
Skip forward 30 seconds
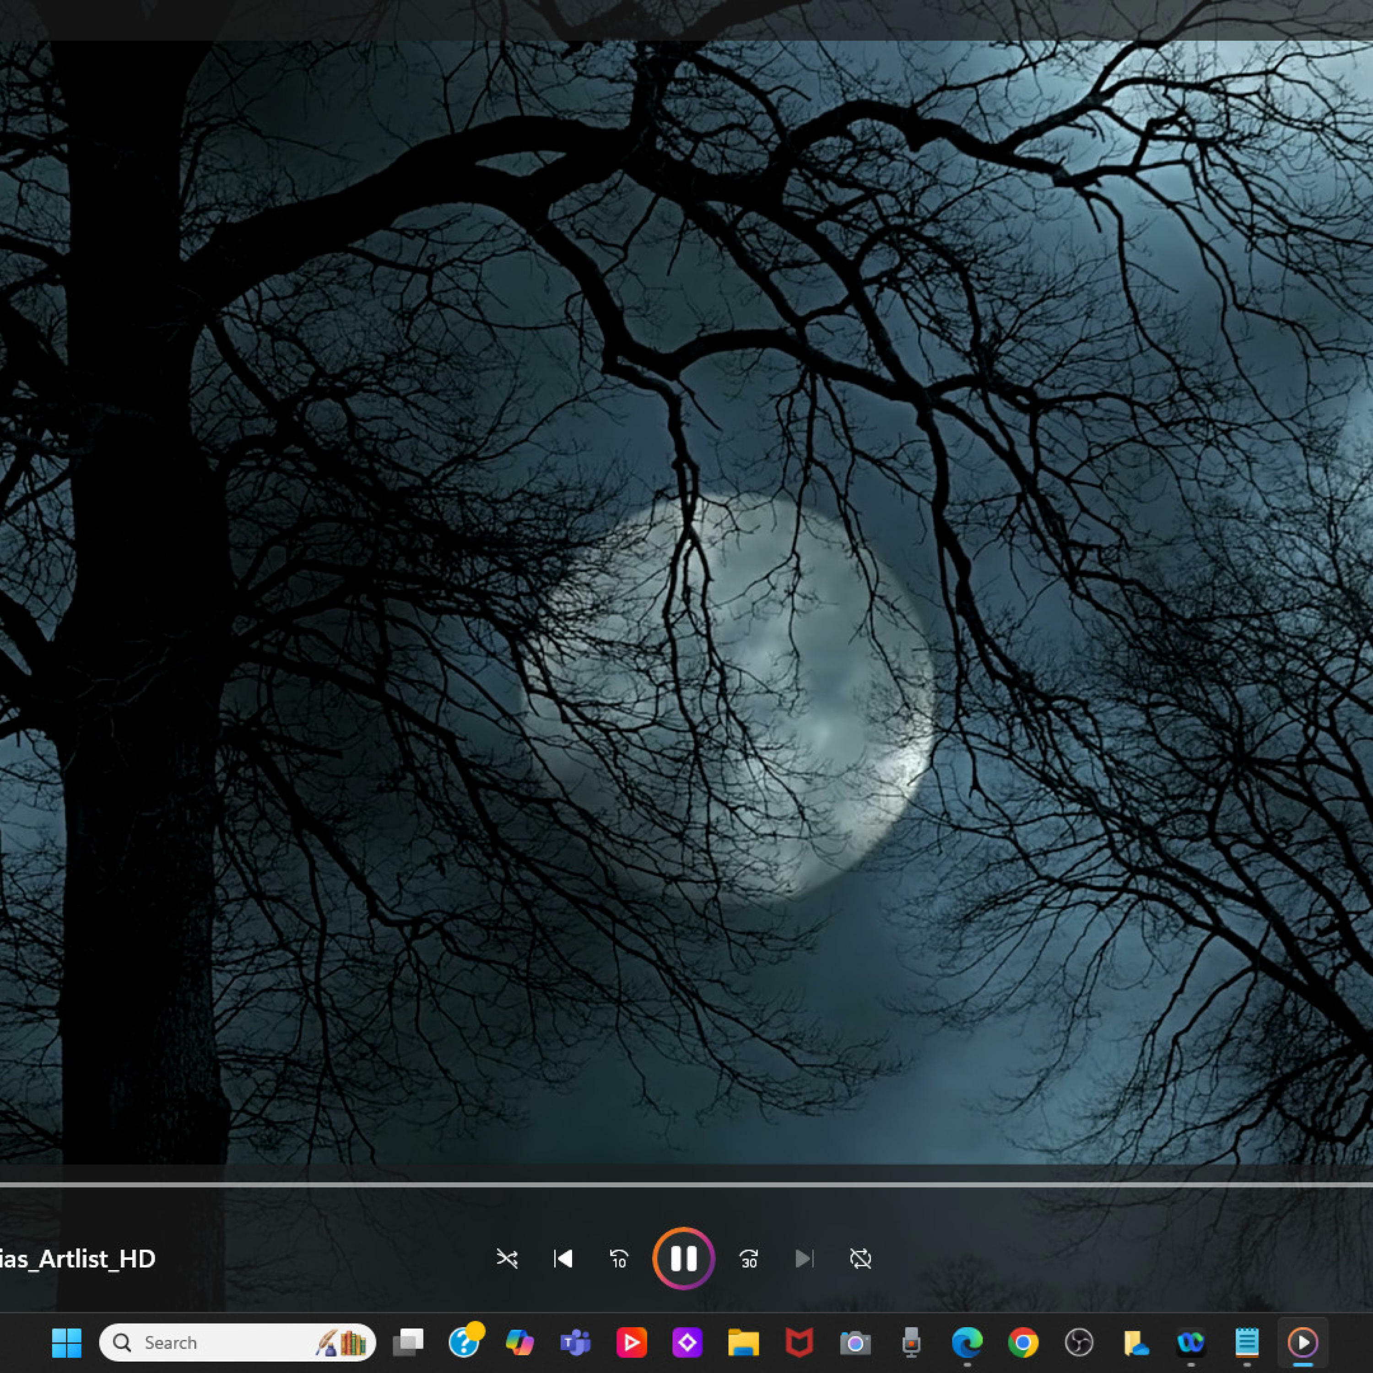coord(748,1259)
